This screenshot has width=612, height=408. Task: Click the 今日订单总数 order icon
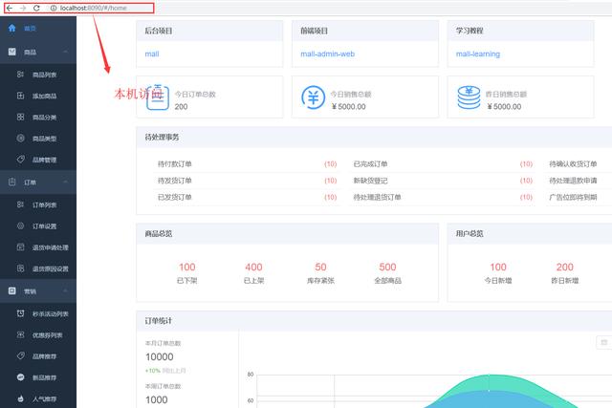pos(158,97)
